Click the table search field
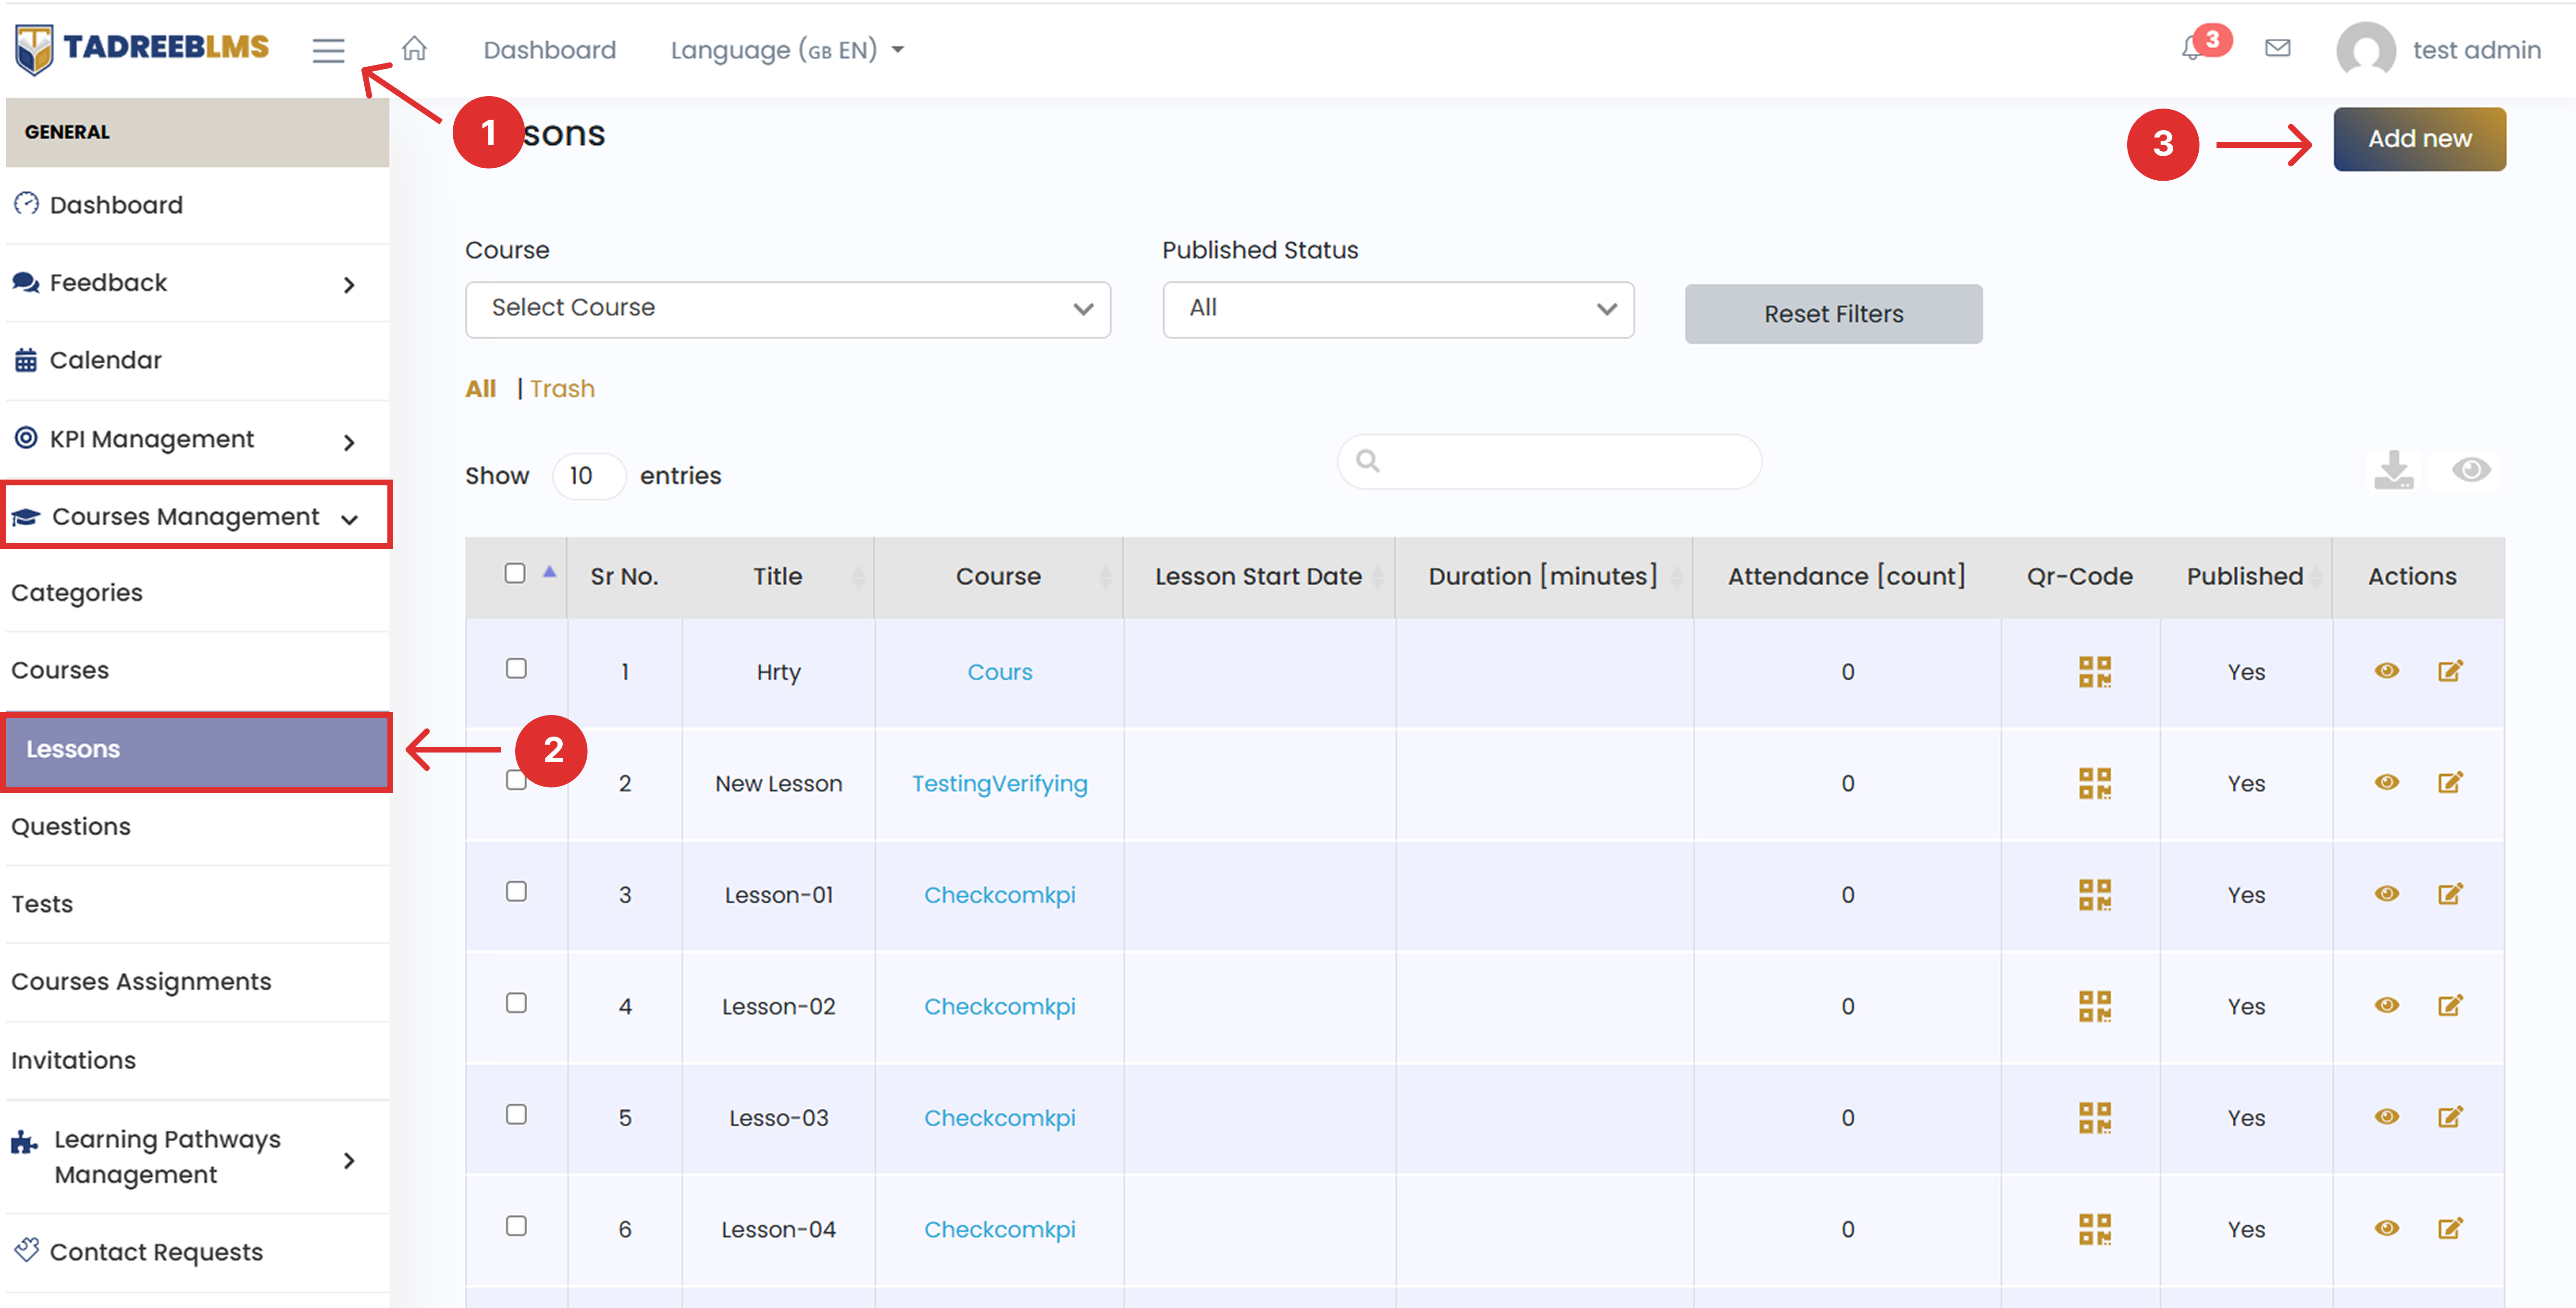2576x1308 pixels. tap(1549, 461)
